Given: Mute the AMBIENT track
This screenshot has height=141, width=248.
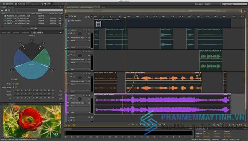Looking at the screenshot, I should (x=83, y=30).
